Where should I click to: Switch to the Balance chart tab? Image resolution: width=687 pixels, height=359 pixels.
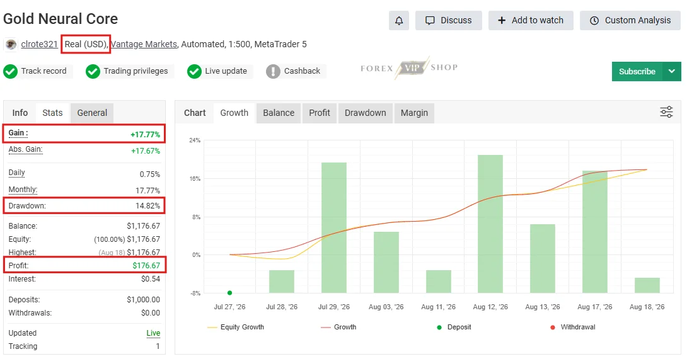pyautogui.click(x=279, y=113)
